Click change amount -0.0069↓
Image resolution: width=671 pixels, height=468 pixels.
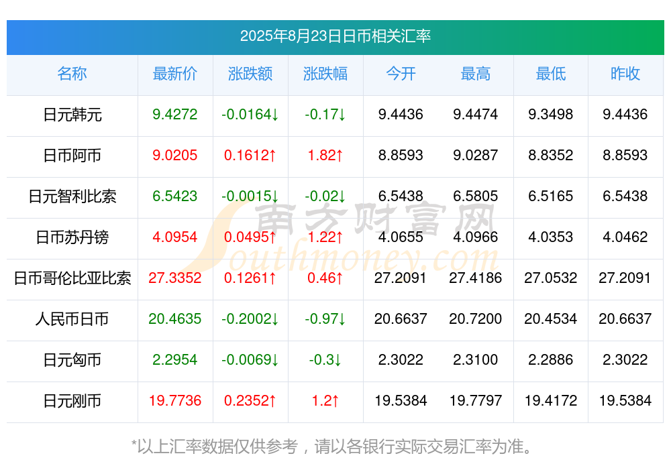pyautogui.click(x=250, y=359)
